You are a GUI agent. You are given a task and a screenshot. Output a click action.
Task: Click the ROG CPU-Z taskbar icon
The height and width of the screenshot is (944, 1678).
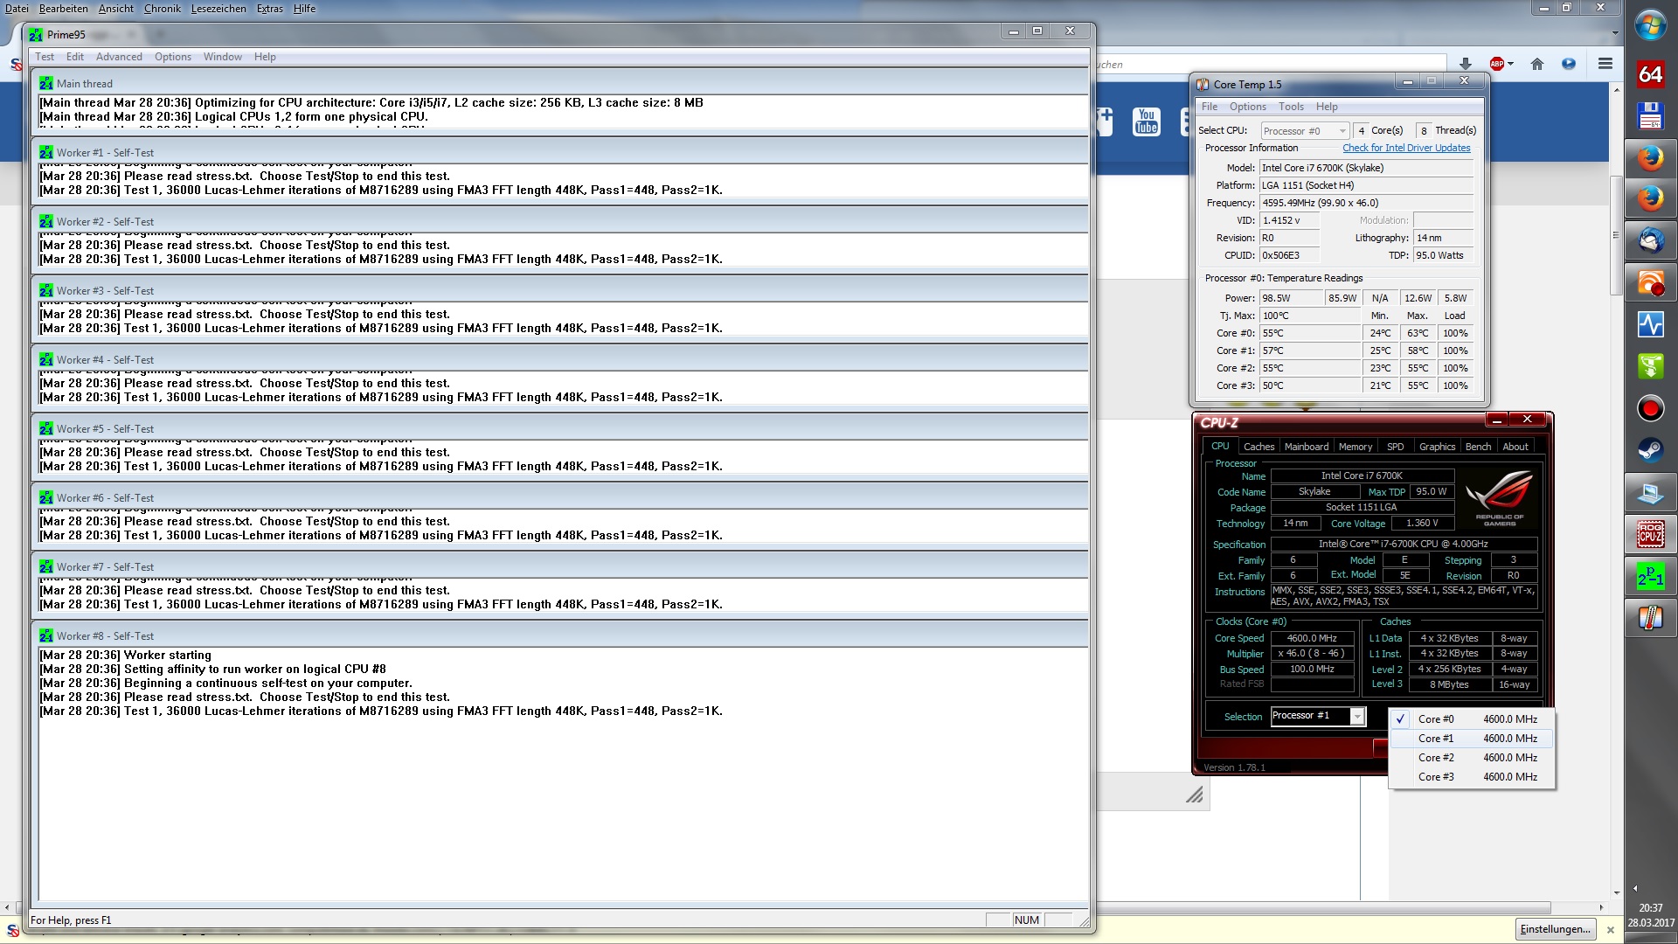[1650, 534]
